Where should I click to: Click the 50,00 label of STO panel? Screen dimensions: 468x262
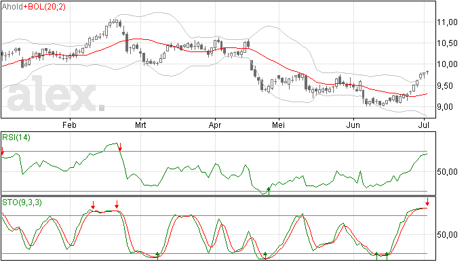(447, 235)
